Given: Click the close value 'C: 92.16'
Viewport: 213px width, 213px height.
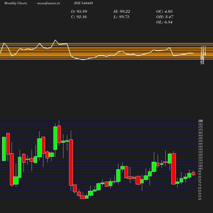Looking at the screenshot, I should coord(79,17).
